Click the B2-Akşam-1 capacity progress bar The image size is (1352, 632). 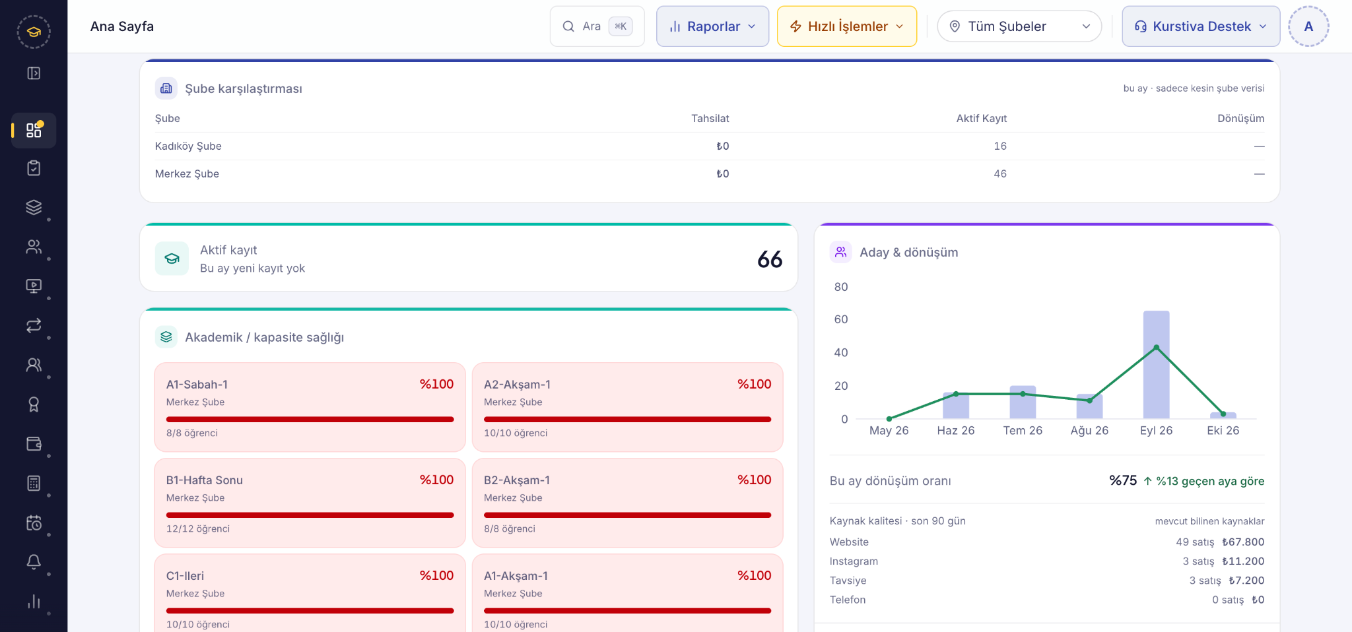(x=628, y=515)
